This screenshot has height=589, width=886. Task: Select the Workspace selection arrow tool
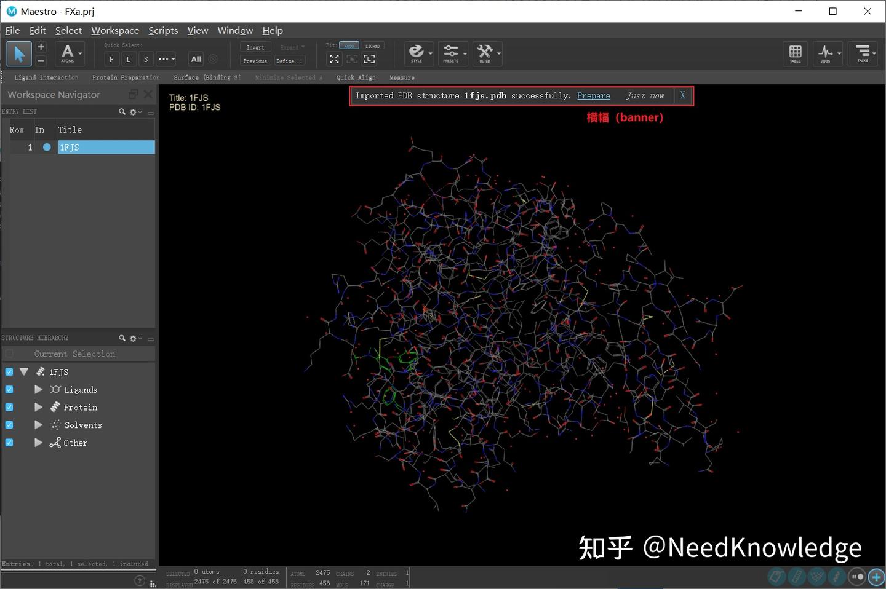[18, 53]
